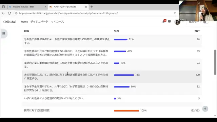Switch to the moodle chikudai search tab

coord(27,7)
